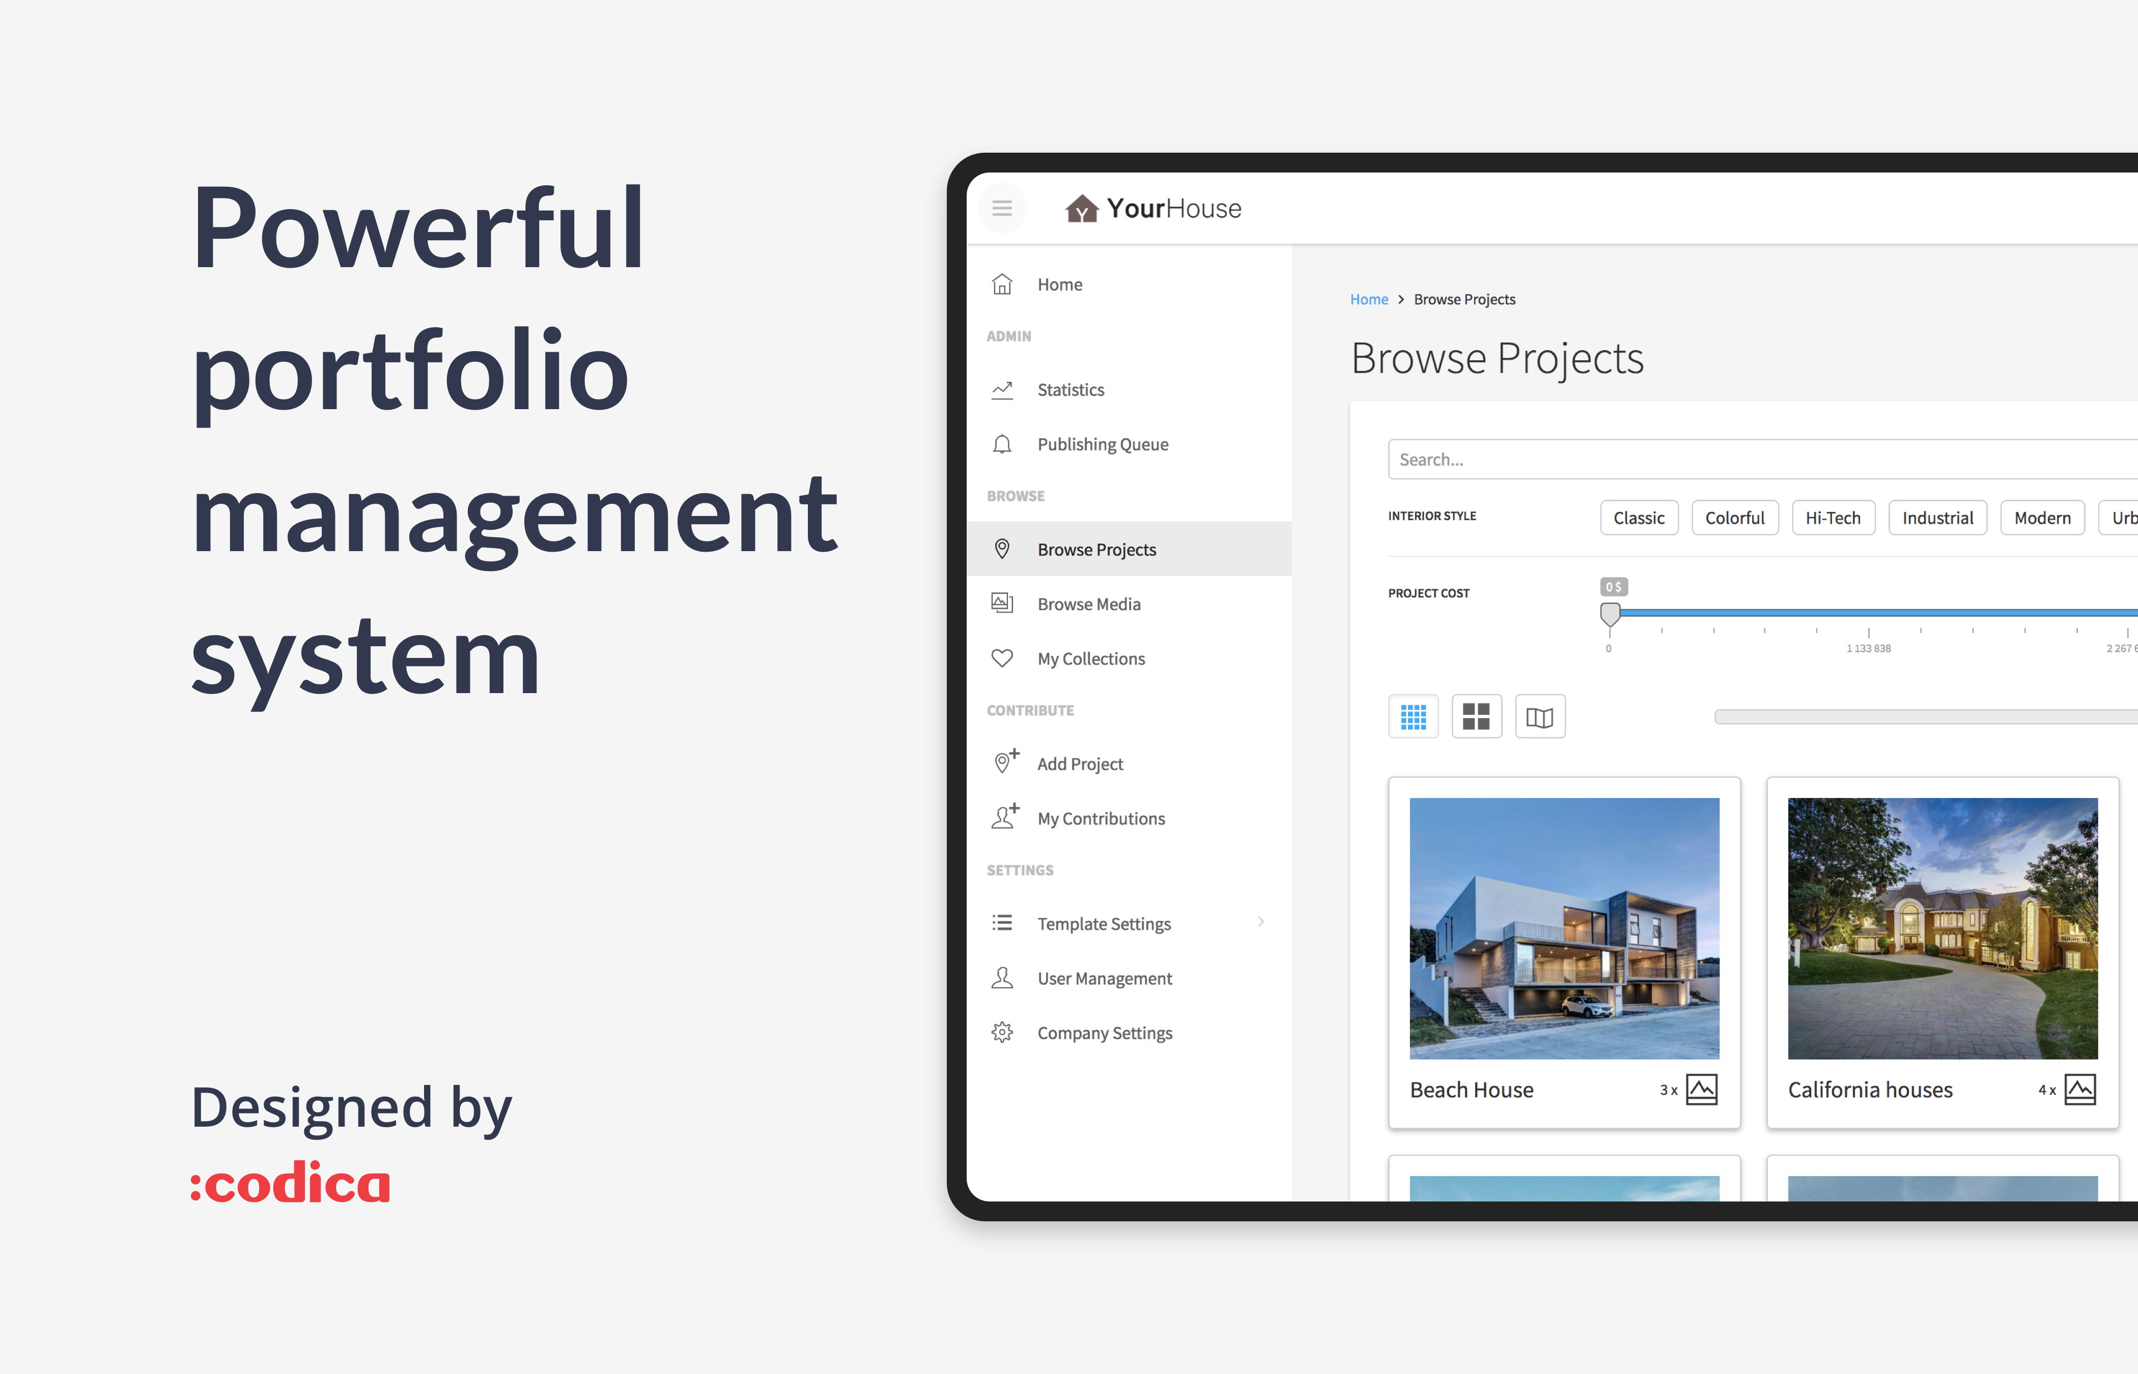The height and width of the screenshot is (1374, 2138).
Task: Click the YourHouse logo icon
Action: 1082,209
